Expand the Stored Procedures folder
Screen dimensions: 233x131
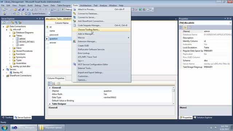10,51
